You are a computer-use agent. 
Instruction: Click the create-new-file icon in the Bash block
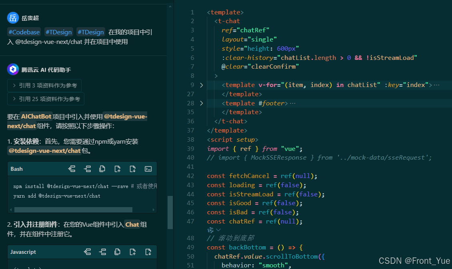[x=117, y=169]
